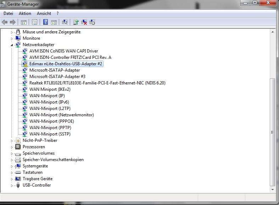Click the keyboard icon beside Tastaturen
The width and height of the screenshot is (279, 205).
tap(18, 172)
